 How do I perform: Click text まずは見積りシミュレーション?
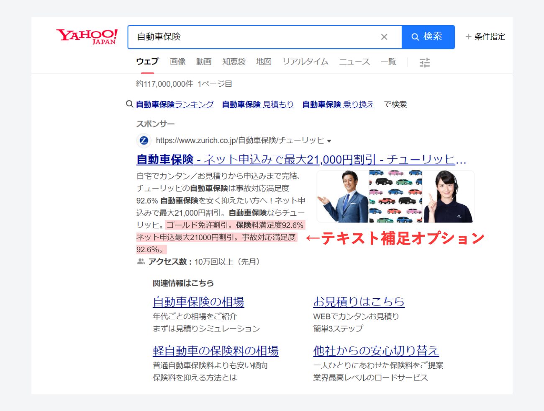click(206, 329)
